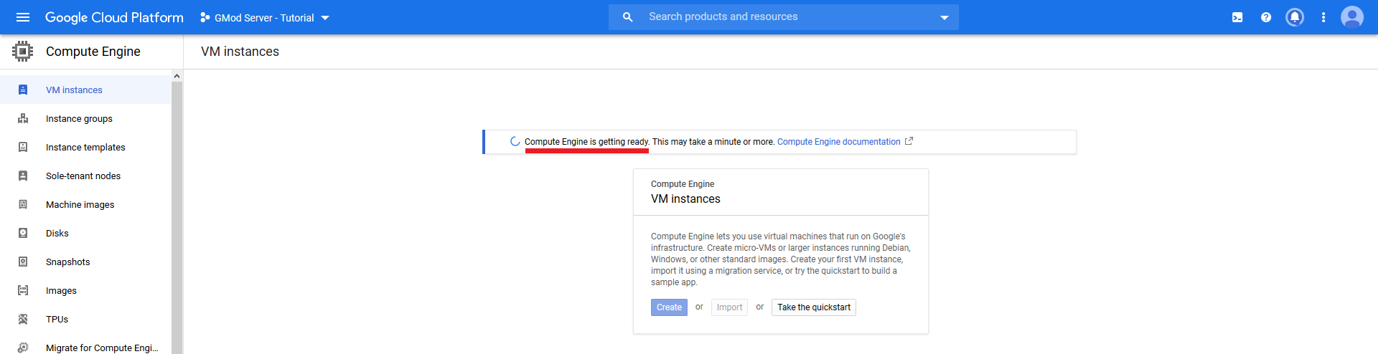Screen dimensions: 1378x354
Task: Expand the search bar dropdown arrow
Action: [x=945, y=17]
